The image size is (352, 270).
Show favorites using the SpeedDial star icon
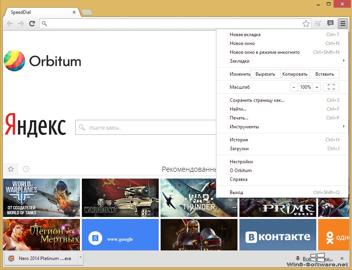[11, 169]
